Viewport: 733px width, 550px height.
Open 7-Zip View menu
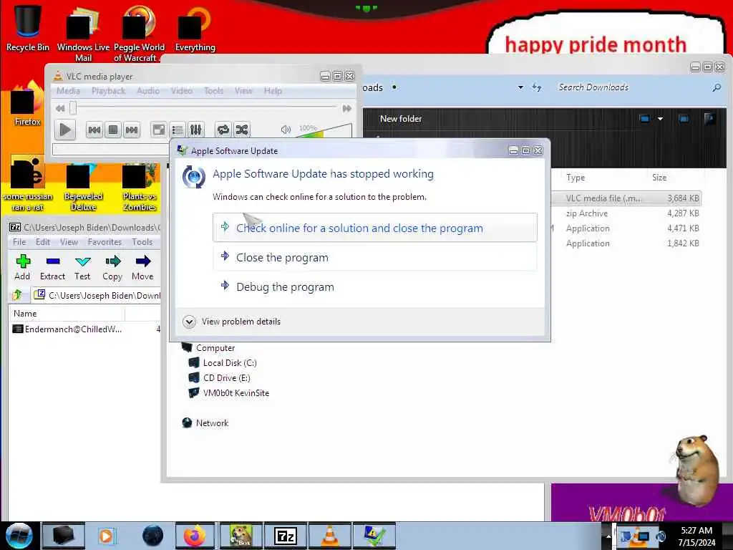pyautogui.click(x=69, y=242)
